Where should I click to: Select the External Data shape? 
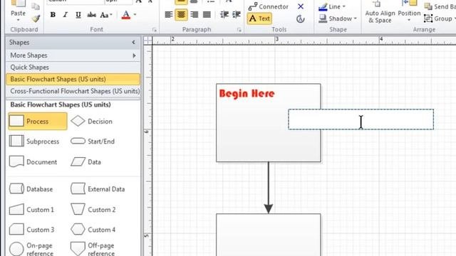(98, 189)
